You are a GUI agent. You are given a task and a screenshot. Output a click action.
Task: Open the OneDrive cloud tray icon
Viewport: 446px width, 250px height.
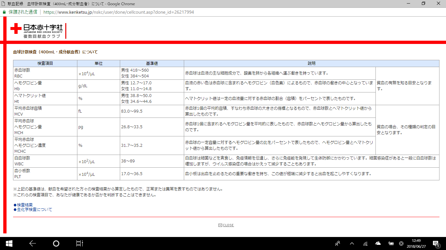(x=378, y=243)
